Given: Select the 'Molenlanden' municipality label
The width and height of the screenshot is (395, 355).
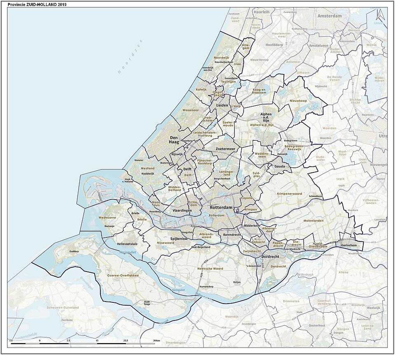Looking at the screenshot, I should (x=314, y=221).
